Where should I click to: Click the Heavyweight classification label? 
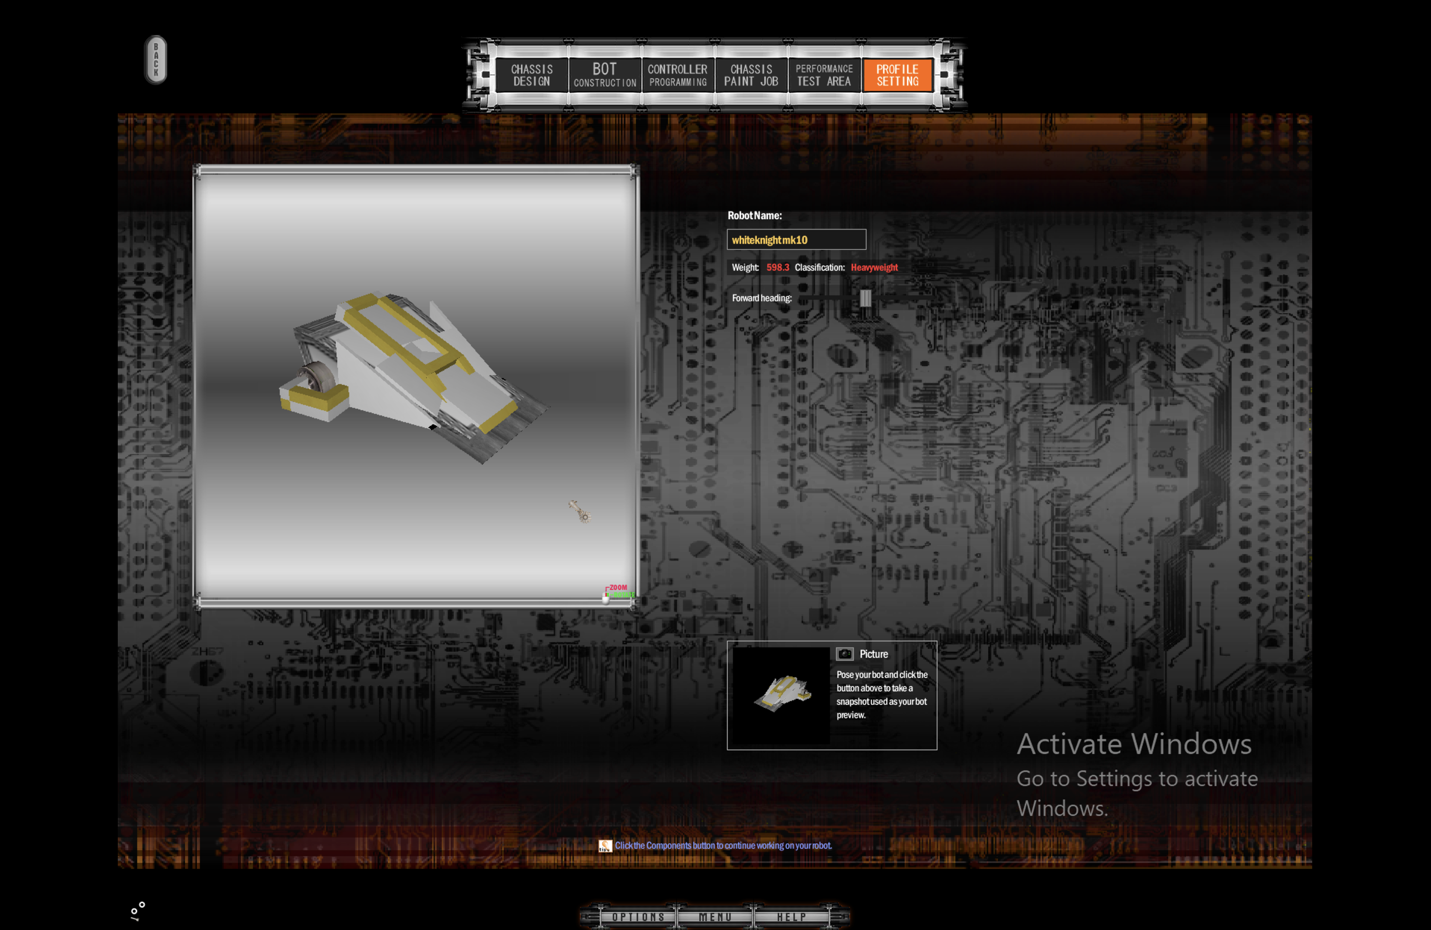(x=874, y=268)
